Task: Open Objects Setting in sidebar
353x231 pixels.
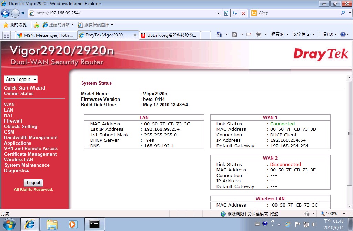Action: coord(20,126)
